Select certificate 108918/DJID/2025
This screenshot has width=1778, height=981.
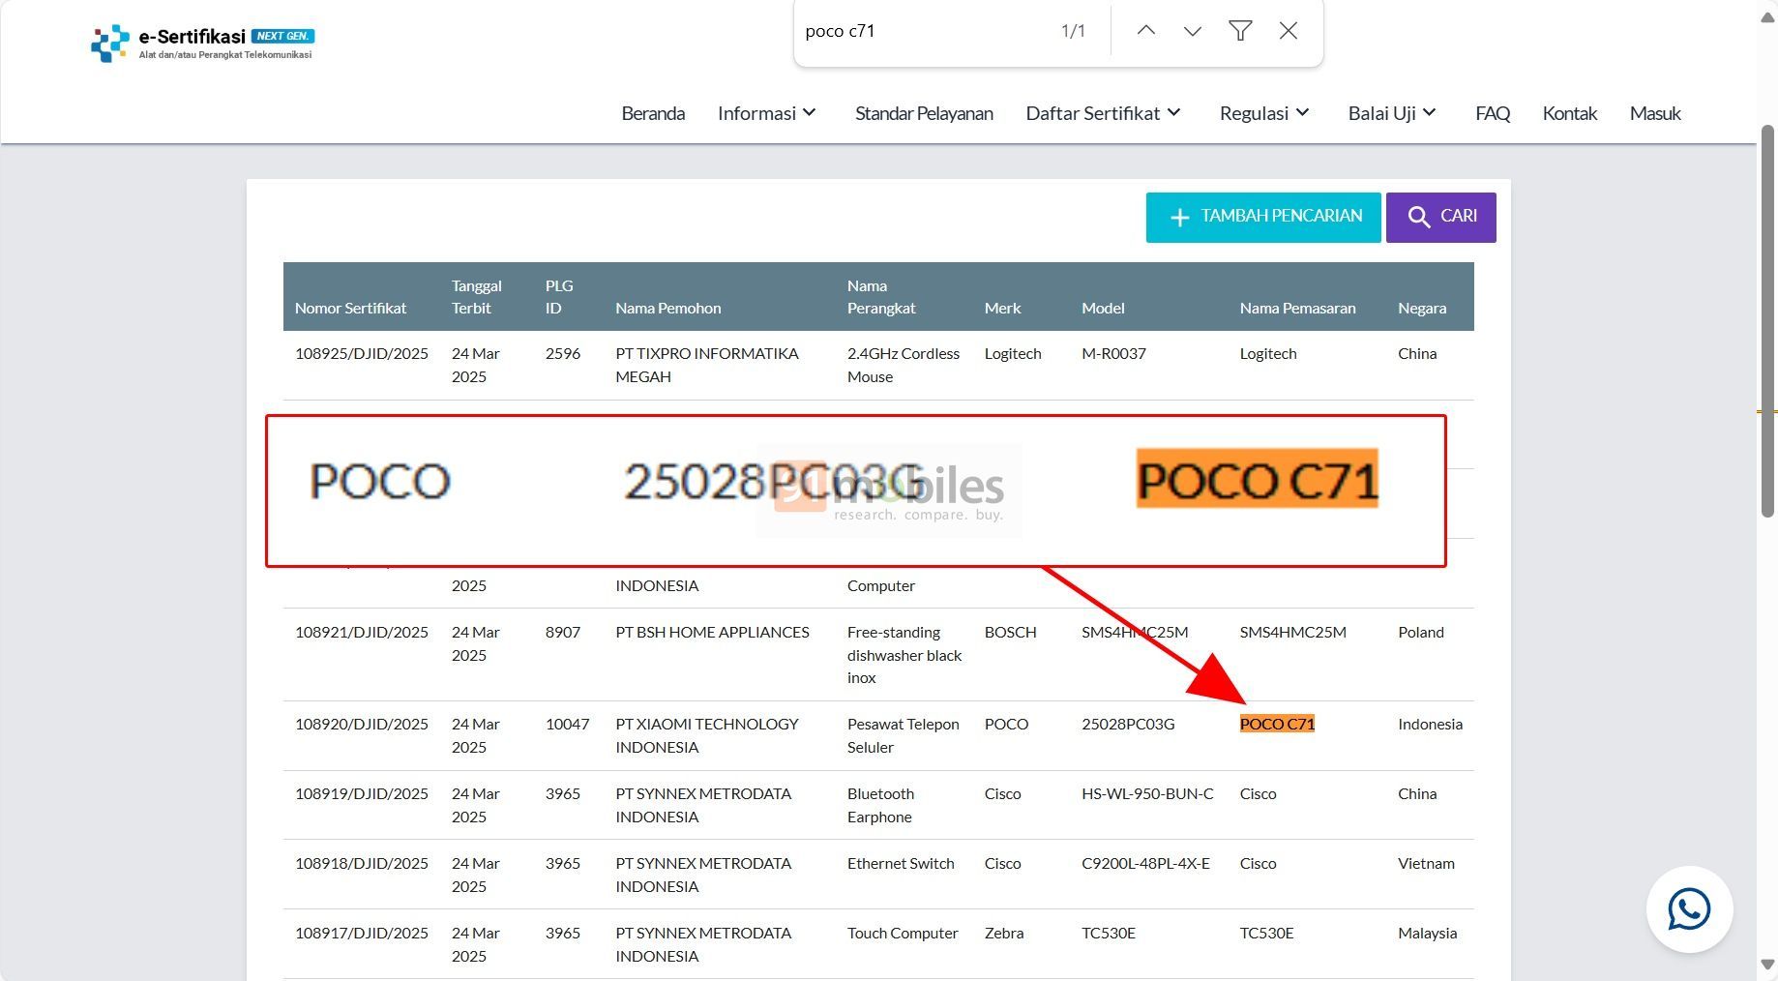pyautogui.click(x=361, y=863)
